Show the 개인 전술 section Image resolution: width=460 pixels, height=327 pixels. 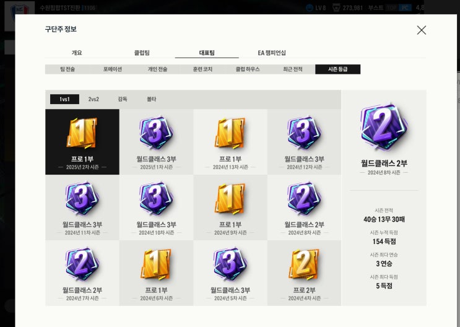tap(157, 69)
